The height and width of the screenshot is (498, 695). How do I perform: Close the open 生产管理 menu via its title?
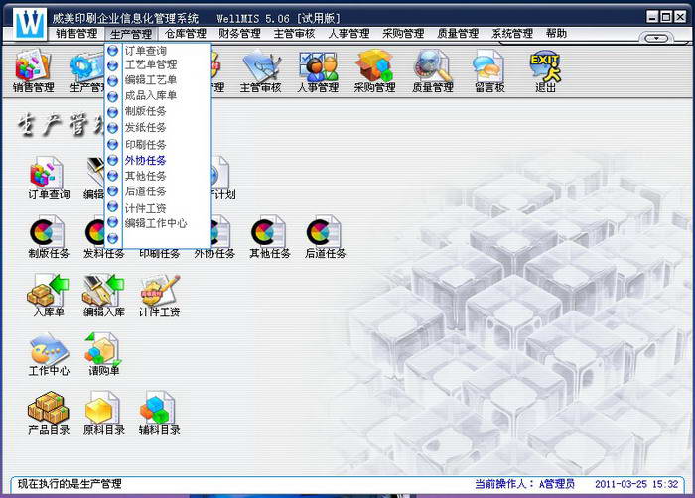(x=131, y=34)
